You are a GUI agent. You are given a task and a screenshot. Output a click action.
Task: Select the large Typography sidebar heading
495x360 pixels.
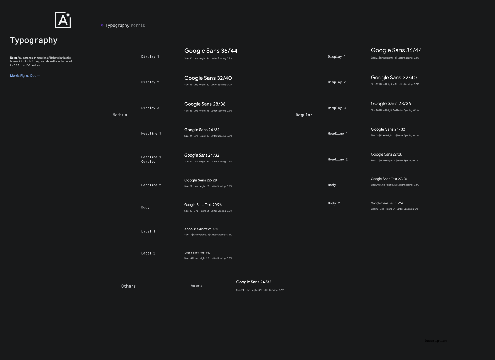[34, 40]
